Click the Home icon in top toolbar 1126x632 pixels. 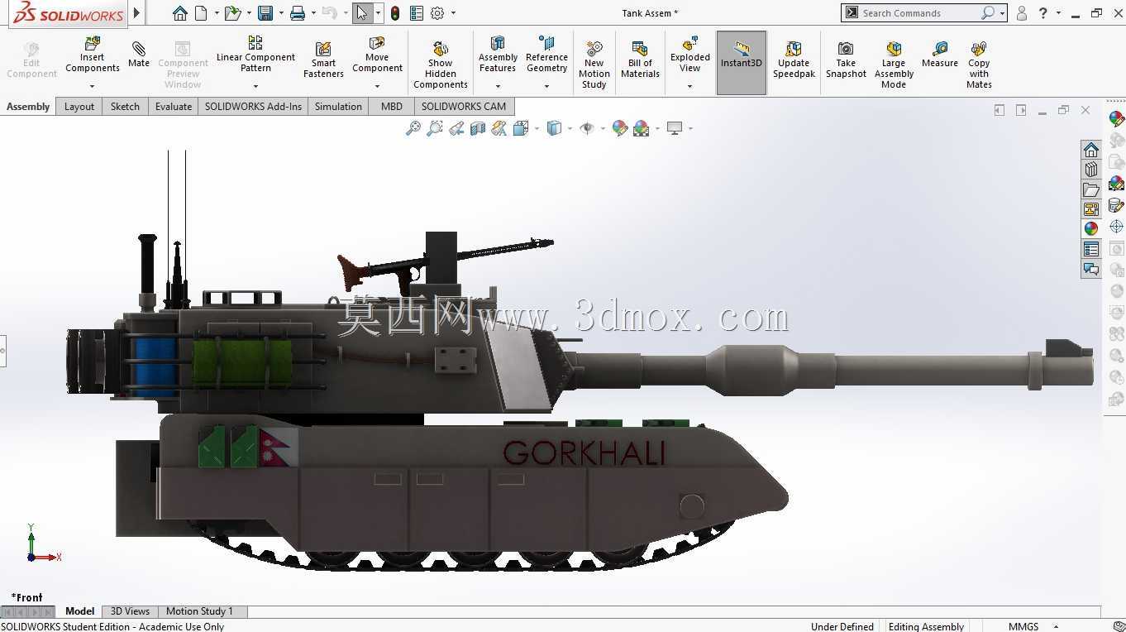pyautogui.click(x=180, y=13)
